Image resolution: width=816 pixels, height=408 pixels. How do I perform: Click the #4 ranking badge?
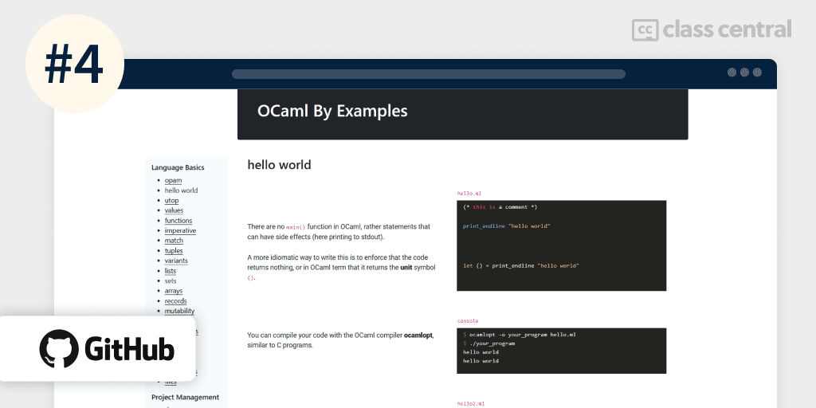74,65
